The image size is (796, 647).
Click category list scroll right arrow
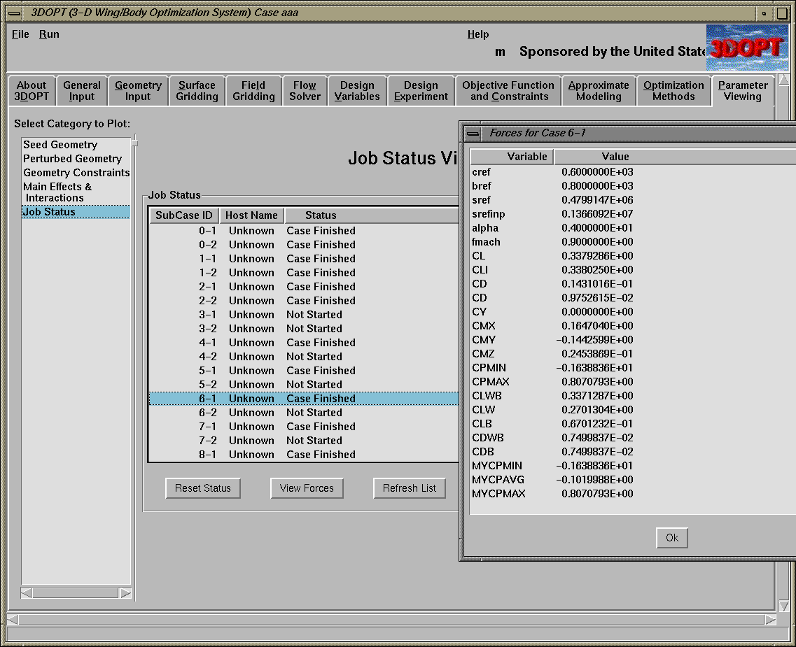[x=126, y=592]
